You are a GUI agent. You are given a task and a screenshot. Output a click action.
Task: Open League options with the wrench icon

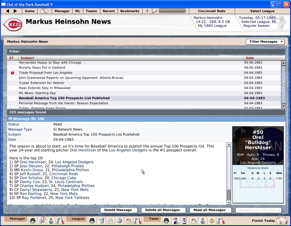138,220
